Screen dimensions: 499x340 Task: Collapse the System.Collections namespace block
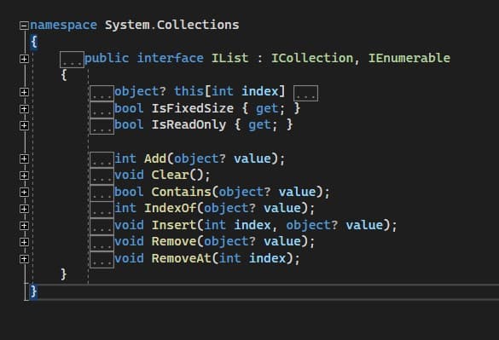24,26
